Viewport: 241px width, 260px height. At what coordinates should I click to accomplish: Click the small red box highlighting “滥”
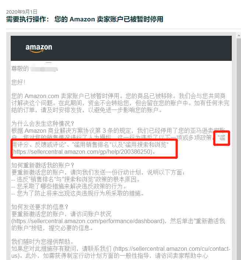coord(221,138)
